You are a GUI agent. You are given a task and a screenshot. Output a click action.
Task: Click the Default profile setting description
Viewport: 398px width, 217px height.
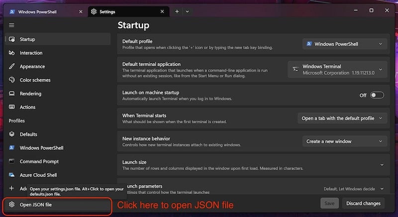coord(198,47)
